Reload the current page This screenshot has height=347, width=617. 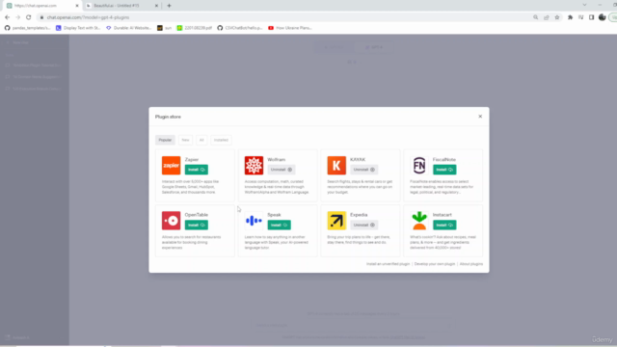click(x=28, y=17)
